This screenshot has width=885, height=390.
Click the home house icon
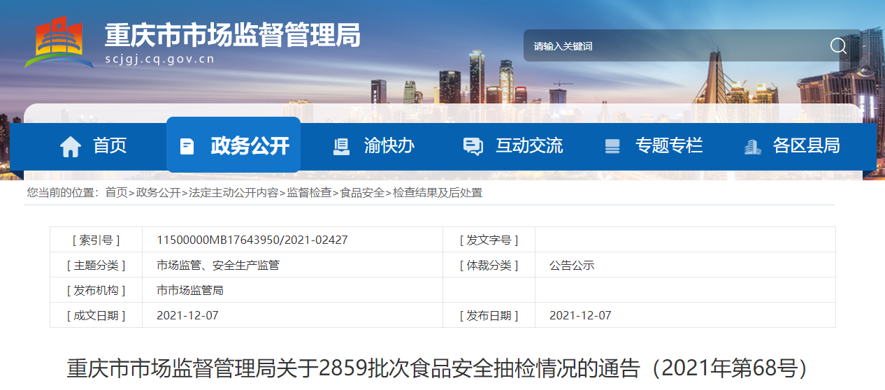pyautogui.click(x=71, y=146)
